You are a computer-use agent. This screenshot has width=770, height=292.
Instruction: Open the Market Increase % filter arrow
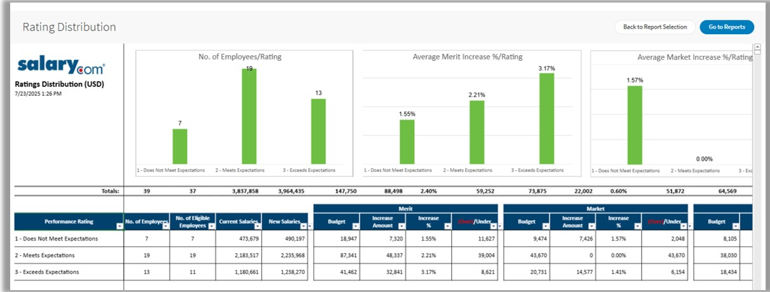pyautogui.click(x=638, y=226)
